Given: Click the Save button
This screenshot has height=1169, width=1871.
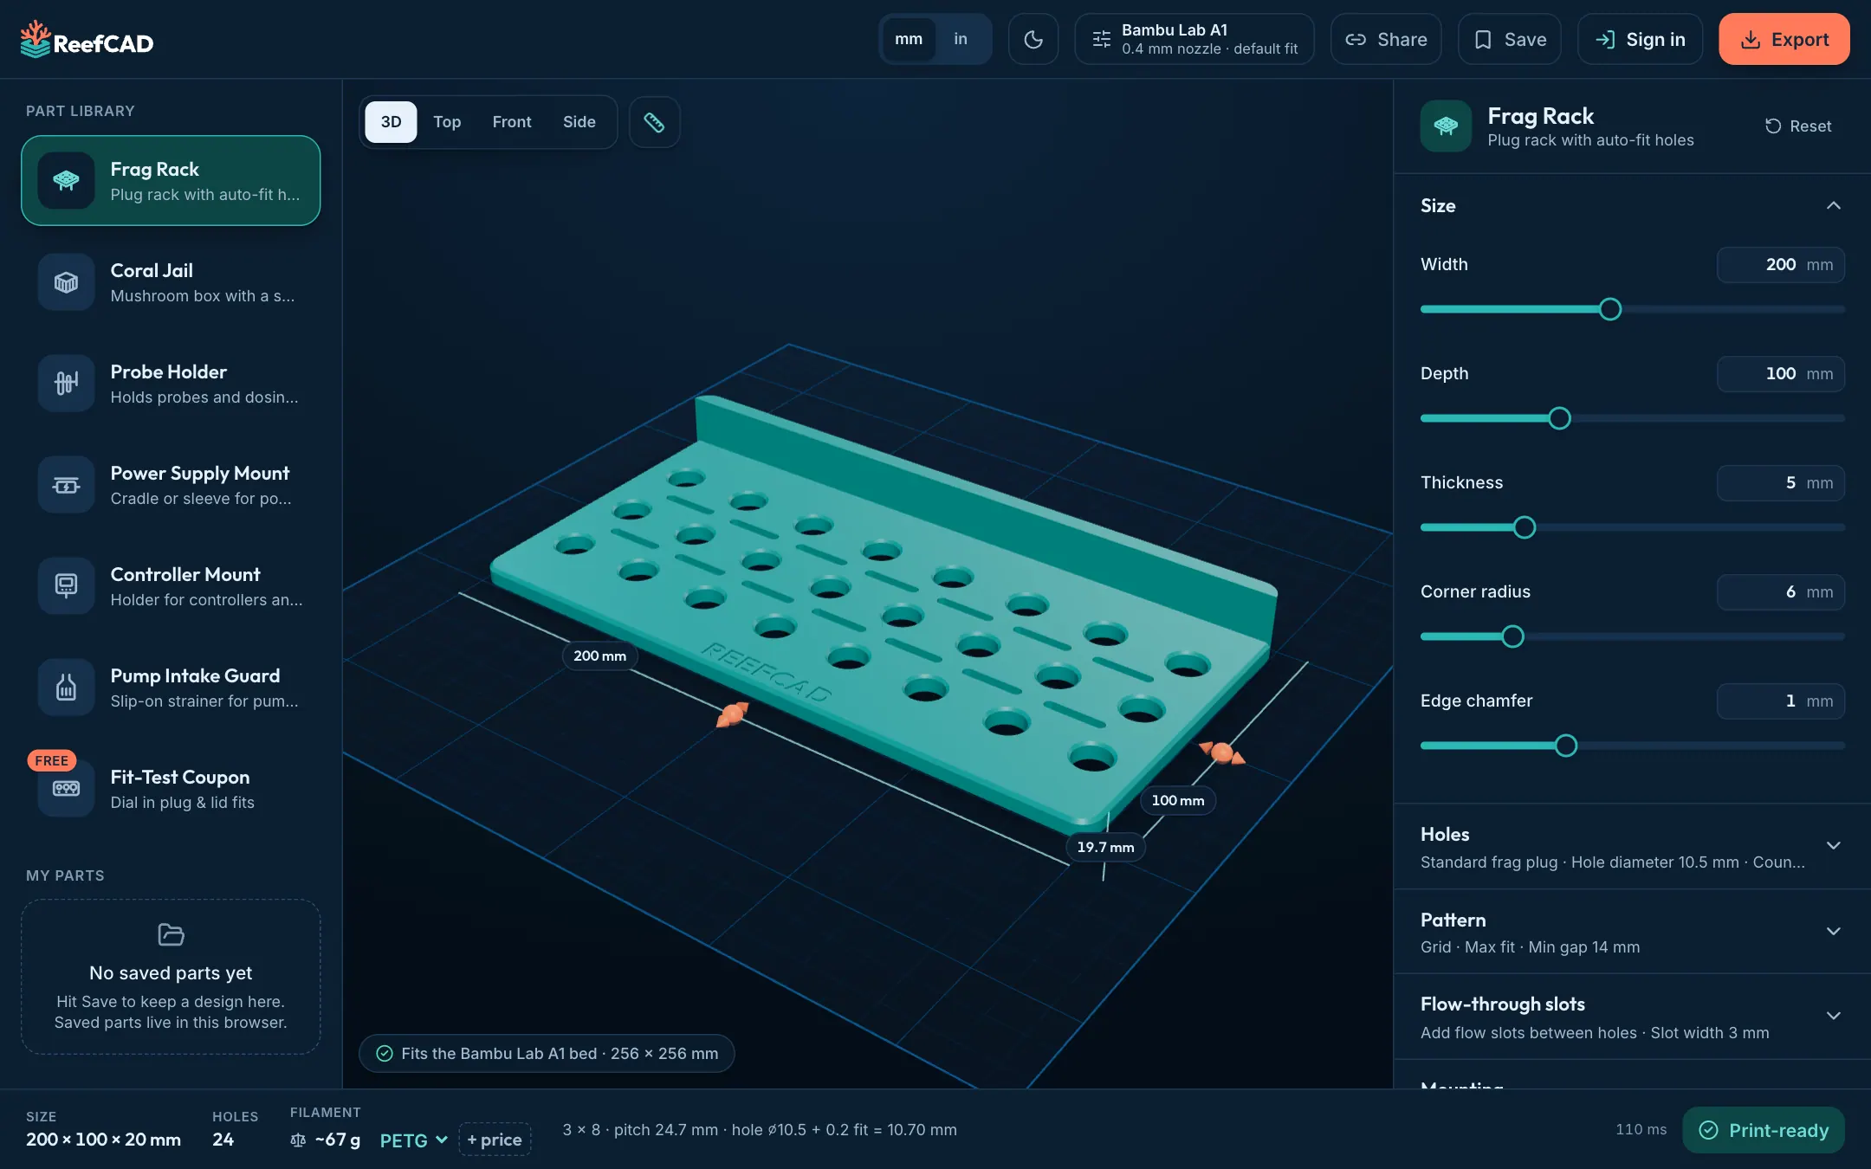Looking at the screenshot, I should click(1510, 39).
